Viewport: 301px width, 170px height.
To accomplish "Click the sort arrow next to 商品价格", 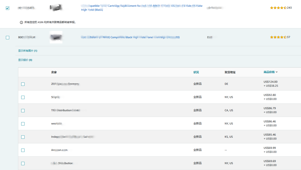I will [x=276, y=72].
